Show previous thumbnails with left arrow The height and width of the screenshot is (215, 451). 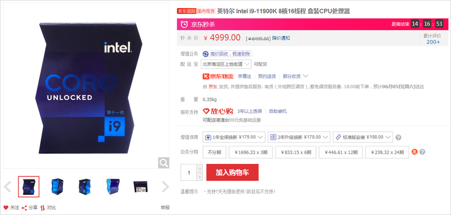click(8, 187)
